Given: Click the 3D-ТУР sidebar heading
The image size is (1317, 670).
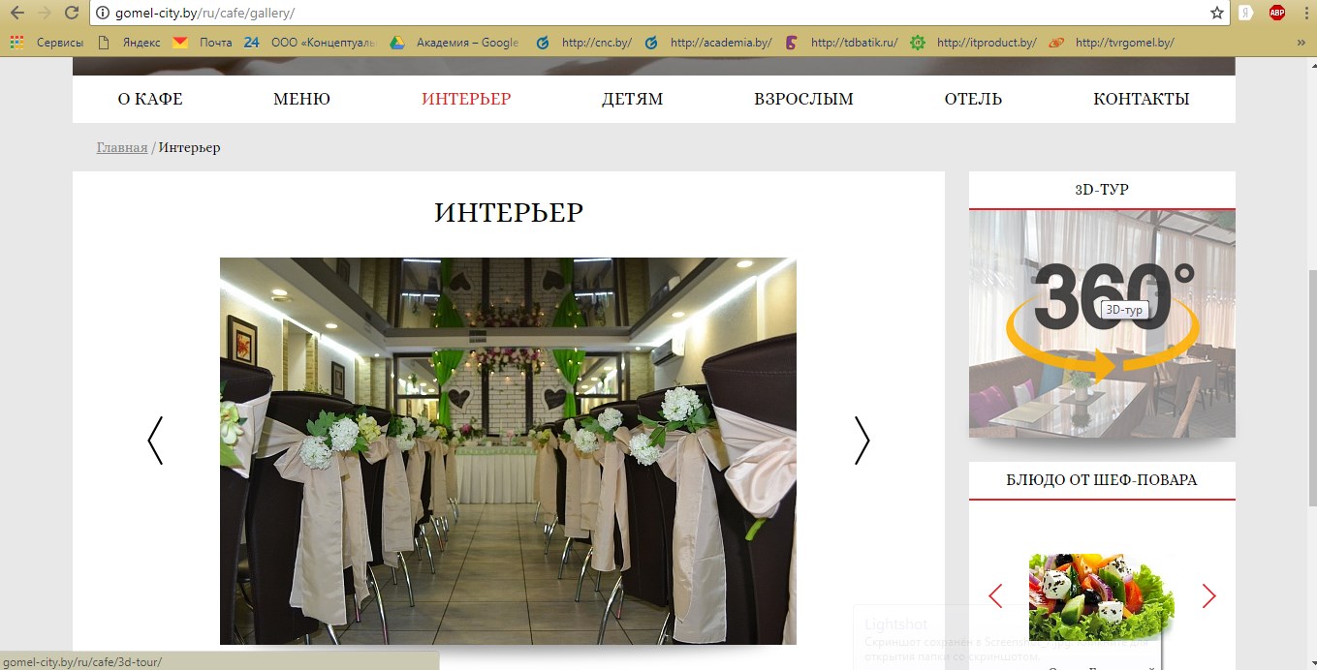Looking at the screenshot, I should click(x=1102, y=190).
